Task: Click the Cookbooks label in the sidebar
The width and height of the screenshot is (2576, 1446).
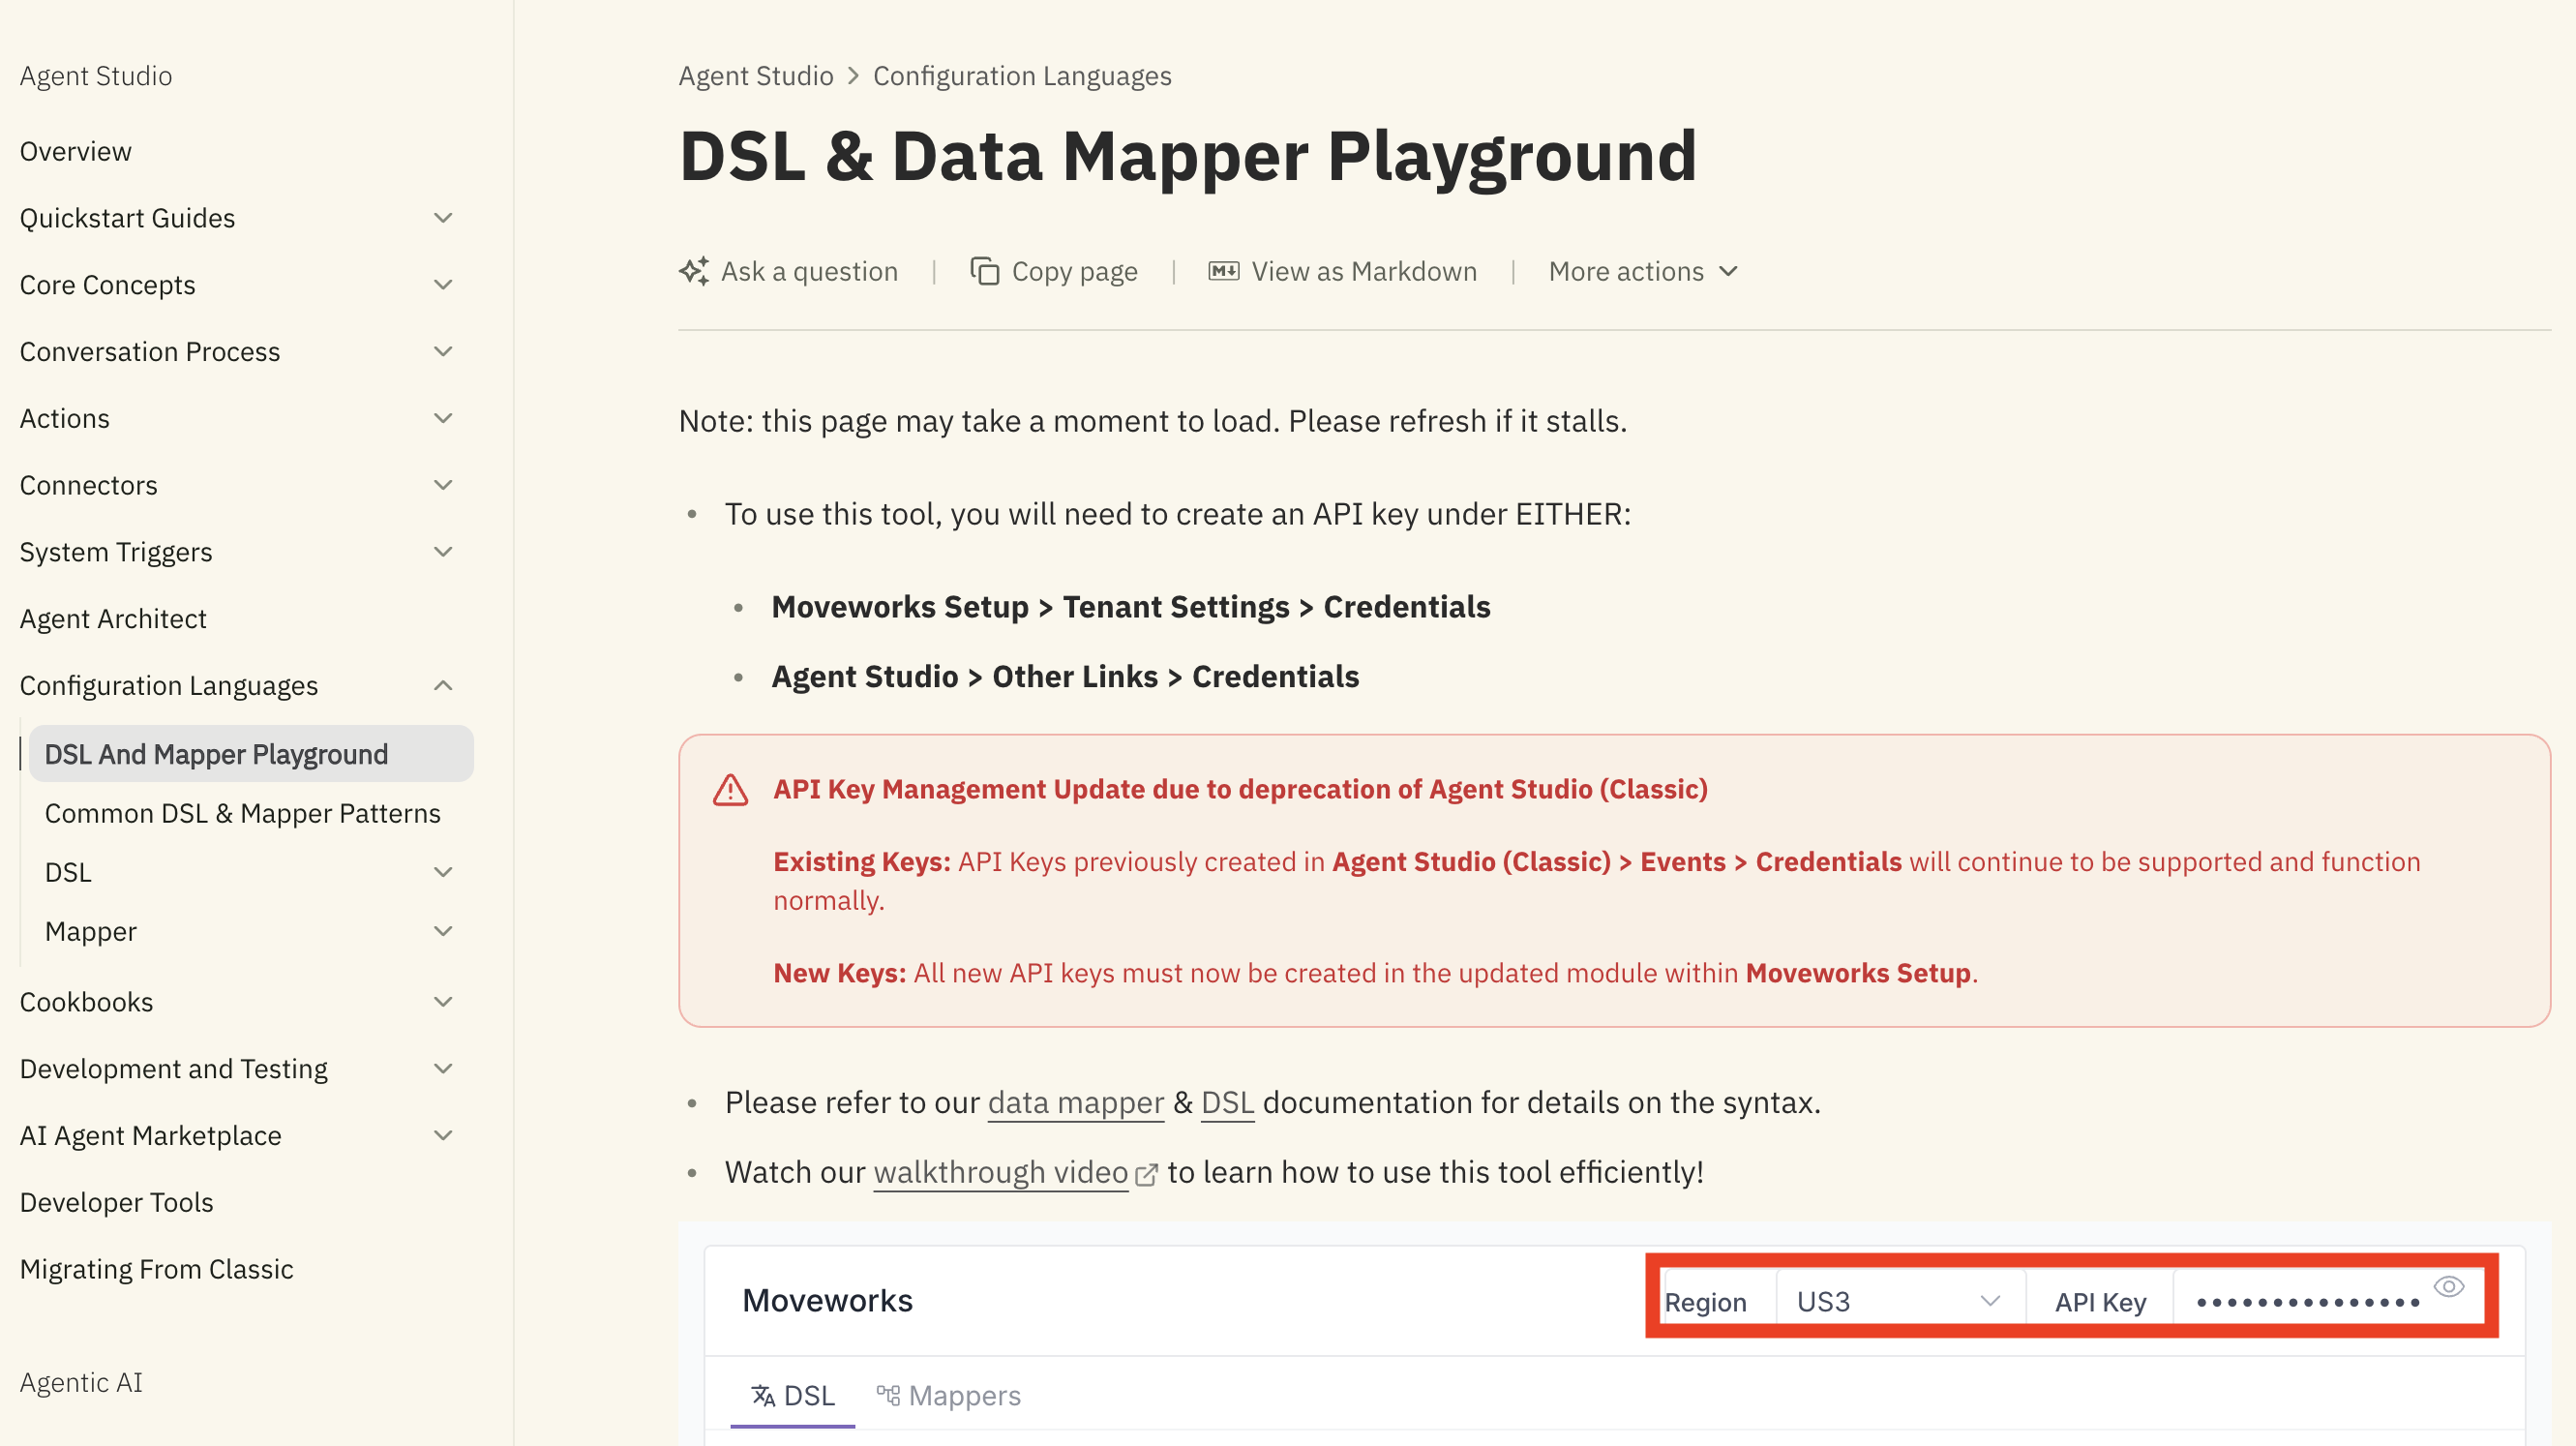Action: (87, 1002)
